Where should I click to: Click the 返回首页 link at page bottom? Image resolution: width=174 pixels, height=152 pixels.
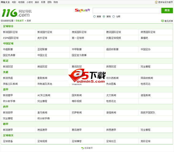click(x=88, y=148)
